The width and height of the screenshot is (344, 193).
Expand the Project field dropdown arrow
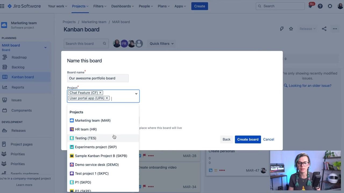pyautogui.click(x=136, y=94)
